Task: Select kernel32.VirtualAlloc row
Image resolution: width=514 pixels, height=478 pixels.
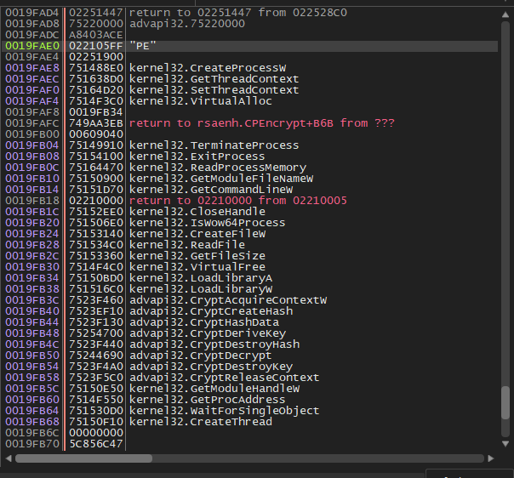Action: 201,101
